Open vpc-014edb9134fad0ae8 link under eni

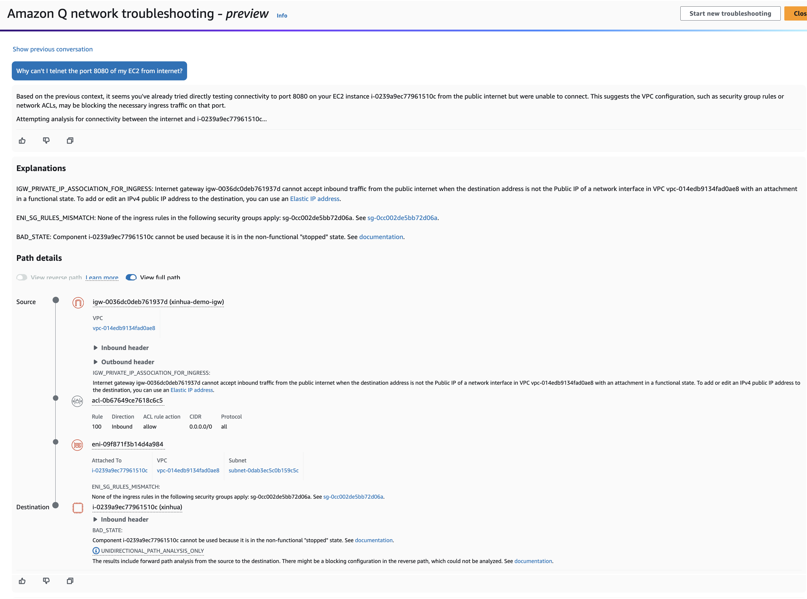[x=188, y=471]
